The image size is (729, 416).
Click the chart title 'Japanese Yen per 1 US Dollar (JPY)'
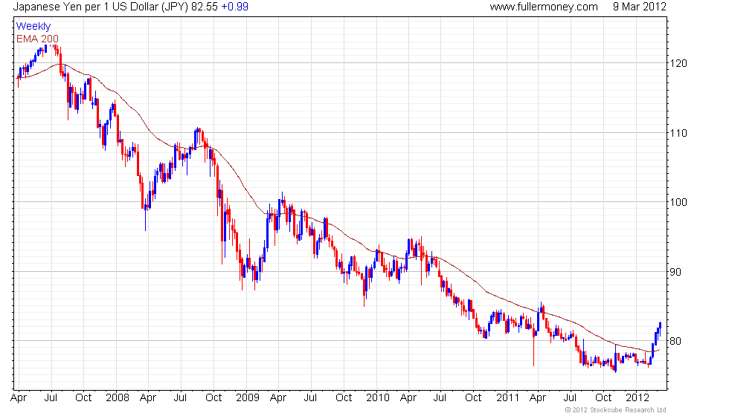click(x=100, y=7)
